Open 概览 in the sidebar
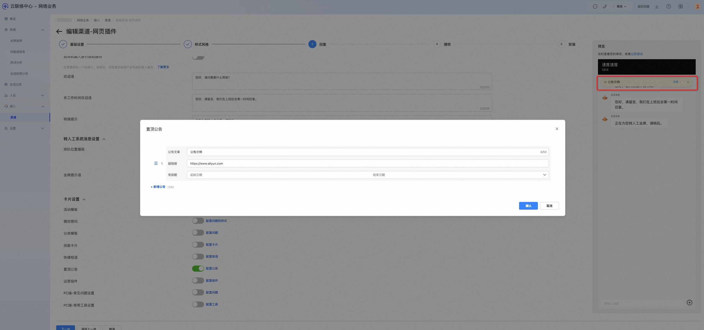The width and height of the screenshot is (704, 330). point(13,19)
